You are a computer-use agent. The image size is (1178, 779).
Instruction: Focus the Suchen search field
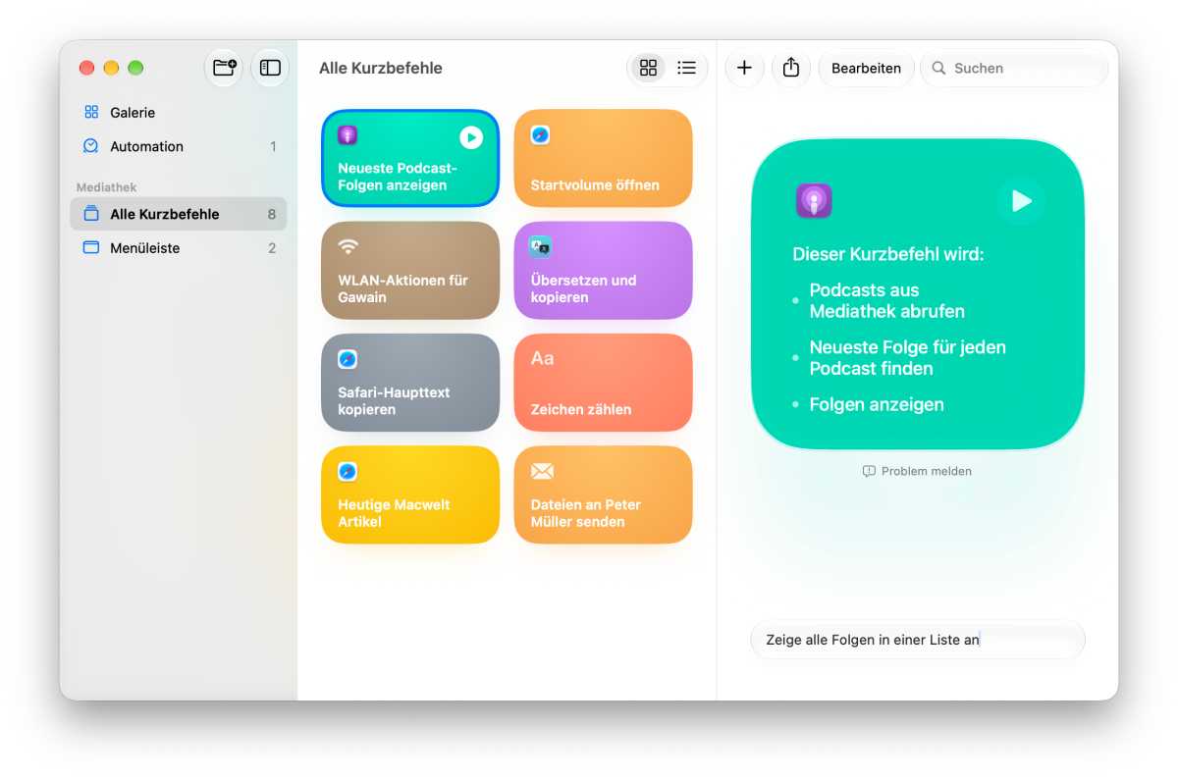point(1014,68)
